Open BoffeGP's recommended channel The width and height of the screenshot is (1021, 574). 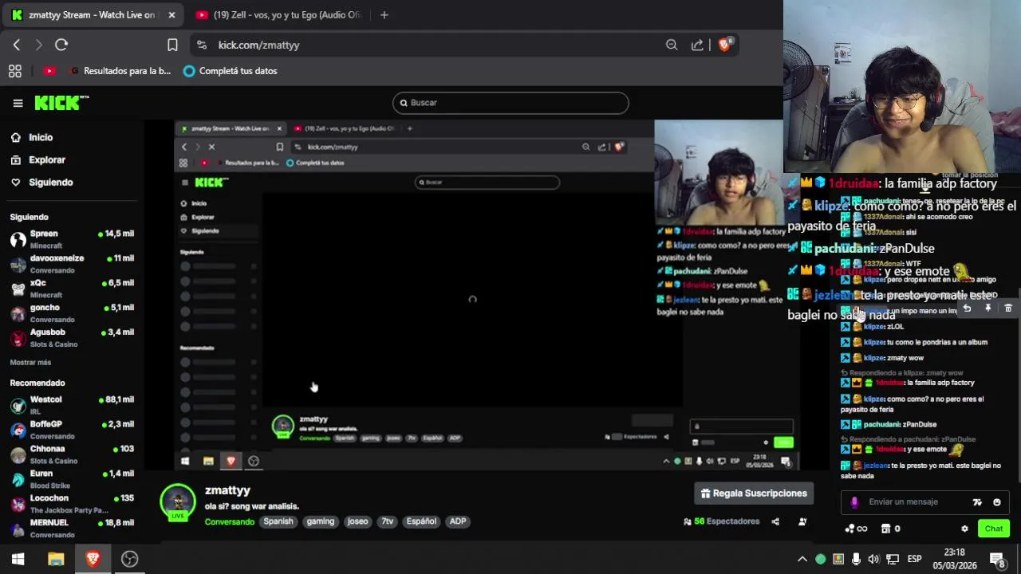[x=72, y=430]
